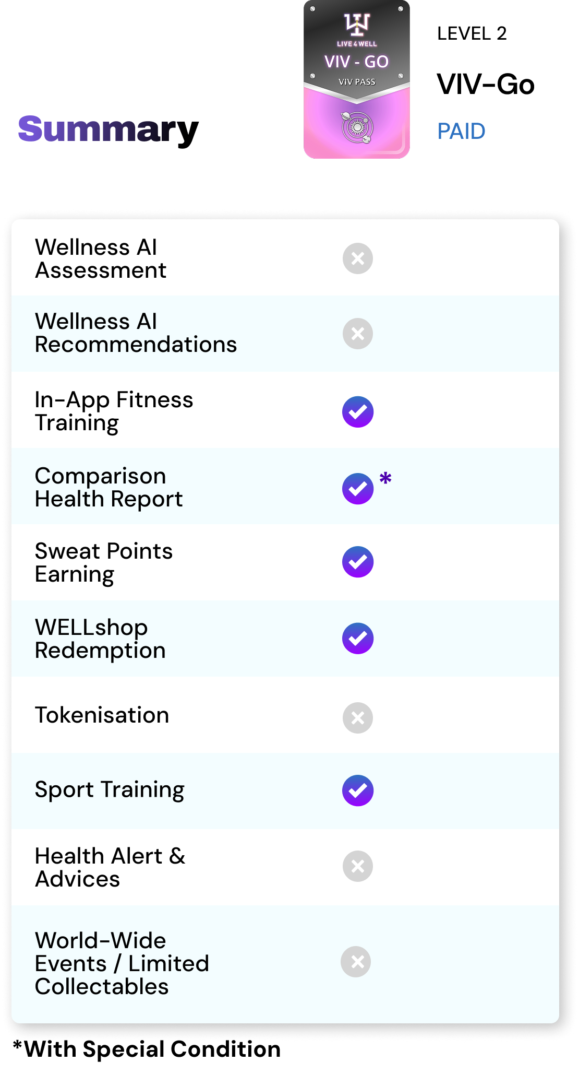Click the asterisk beside the Comparison Health Report checkmark
Viewport: 579px width, 1086px height.
[385, 478]
